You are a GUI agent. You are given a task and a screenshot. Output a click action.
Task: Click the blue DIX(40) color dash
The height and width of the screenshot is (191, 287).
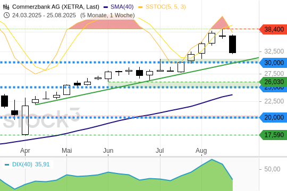pos(7,164)
